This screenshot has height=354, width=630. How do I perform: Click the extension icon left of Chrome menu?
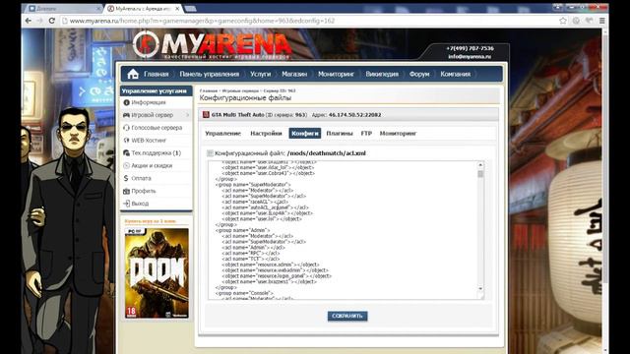589,21
